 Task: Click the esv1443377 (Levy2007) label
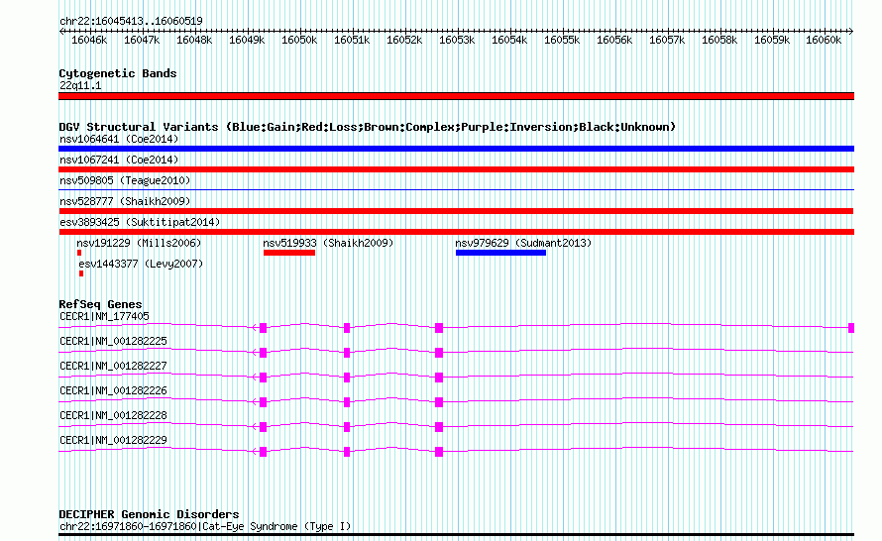pos(141,264)
